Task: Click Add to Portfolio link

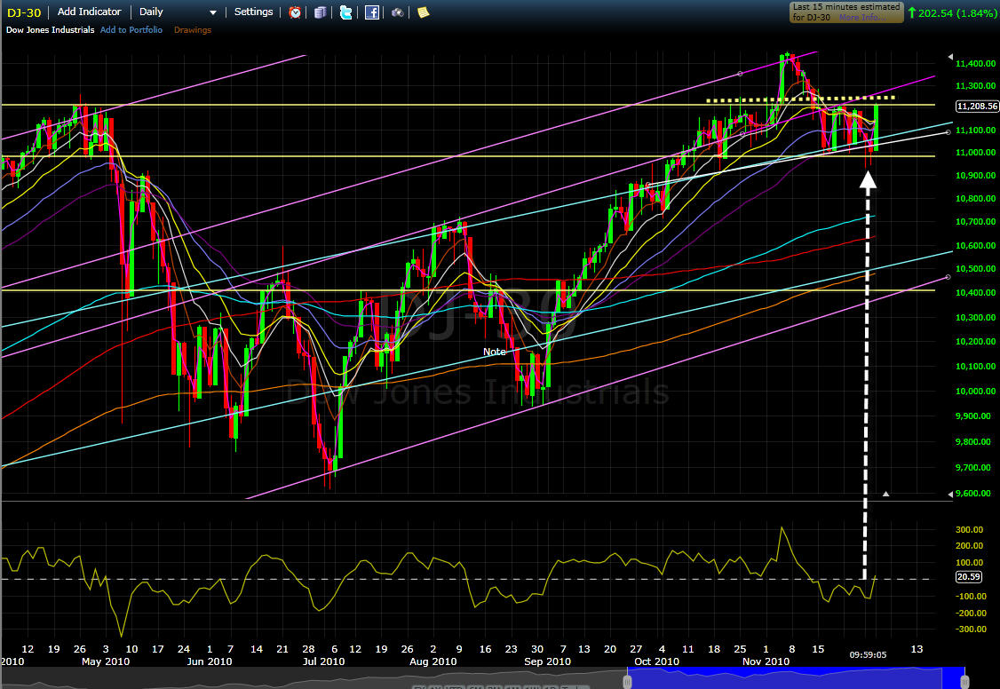Action: [x=131, y=30]
